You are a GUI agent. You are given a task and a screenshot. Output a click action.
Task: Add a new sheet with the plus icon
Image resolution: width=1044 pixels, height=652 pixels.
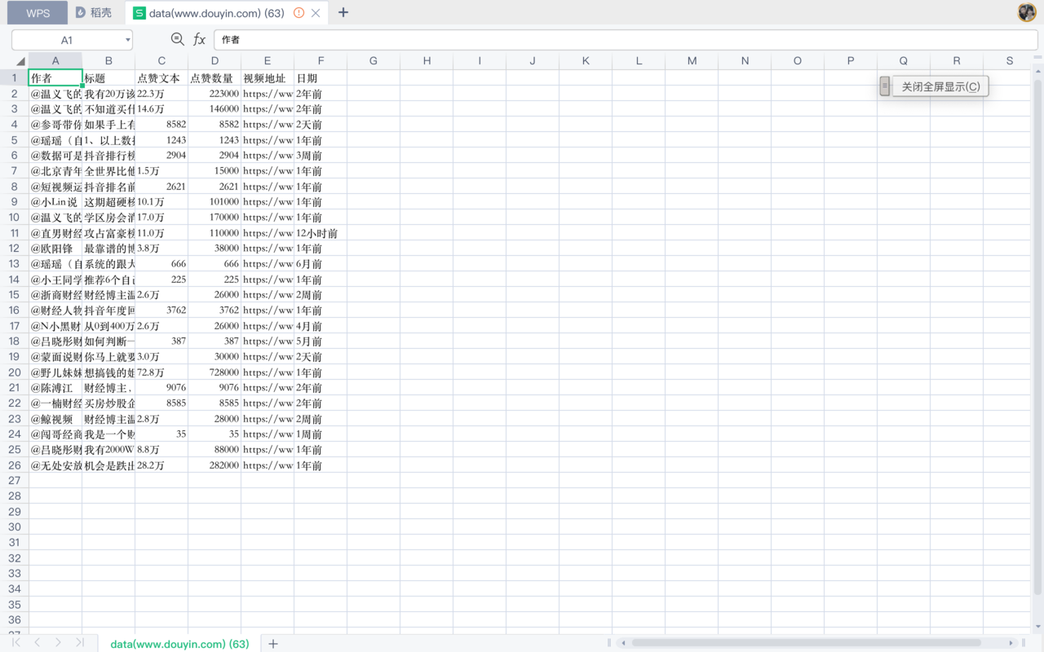click(273, 644)
